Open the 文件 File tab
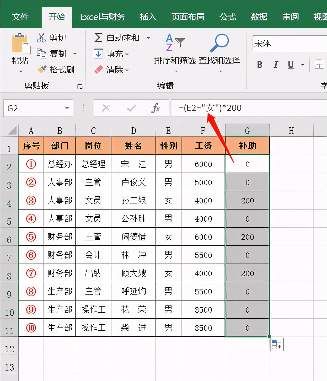 (x=20, y=17)
